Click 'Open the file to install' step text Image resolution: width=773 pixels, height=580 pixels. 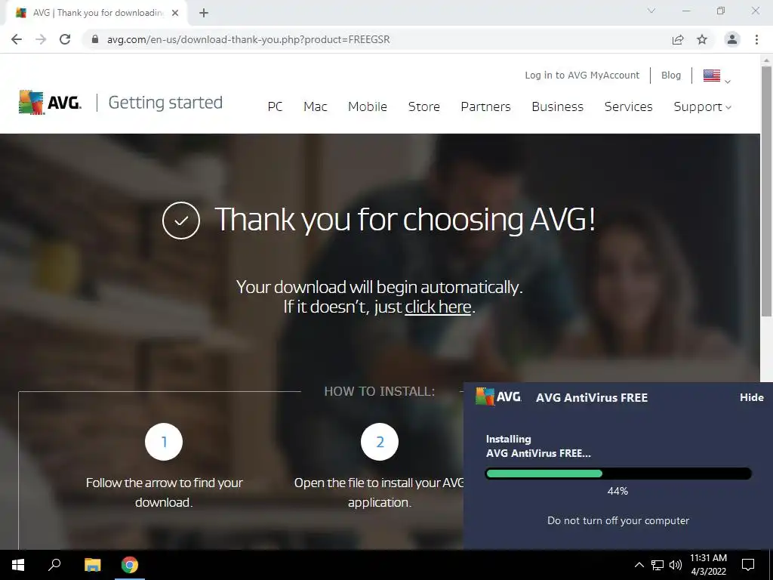point(379,492)
